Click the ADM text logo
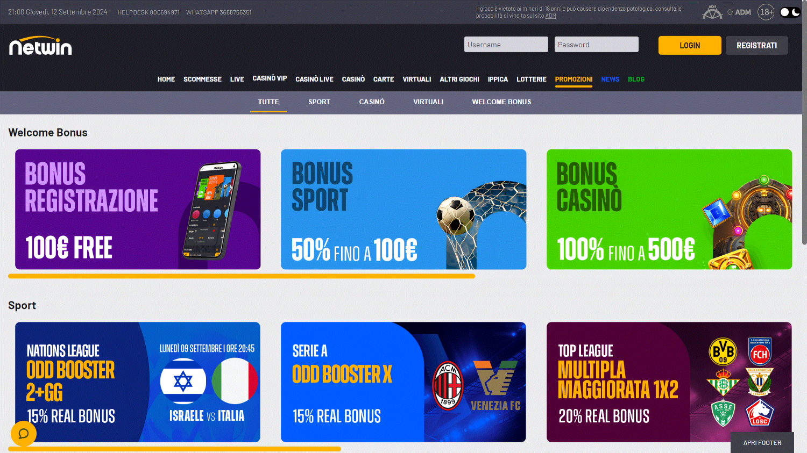The width and height of the screenshot is (807, 453). [739, 12]
